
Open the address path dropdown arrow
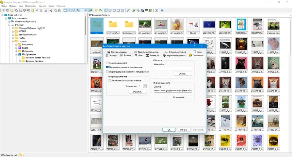click(x=290, y=15)
